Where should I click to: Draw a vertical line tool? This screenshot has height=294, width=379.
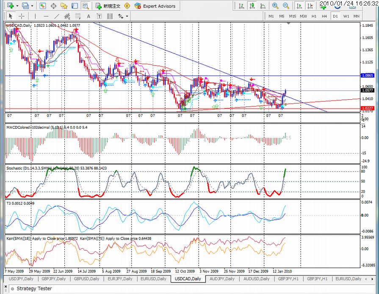(35, 16)
